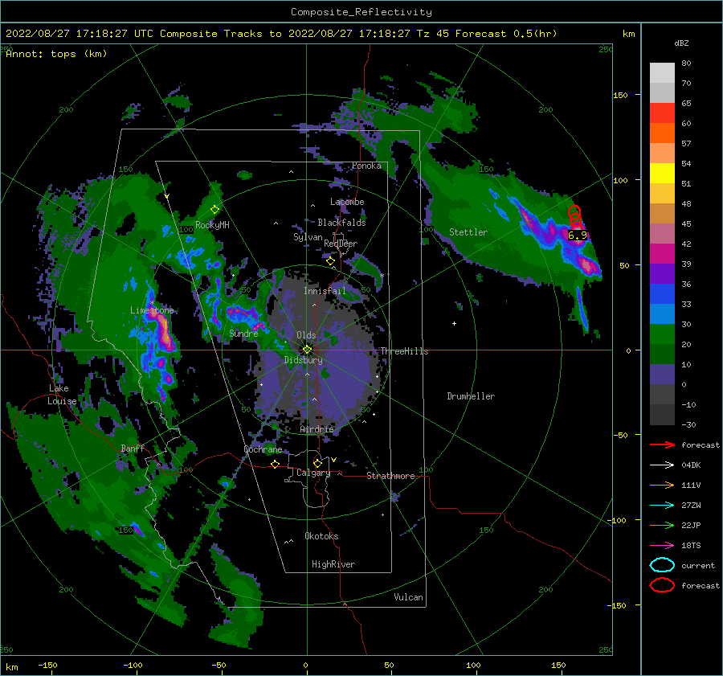Click the white 04DK arrow in legend

662,465
